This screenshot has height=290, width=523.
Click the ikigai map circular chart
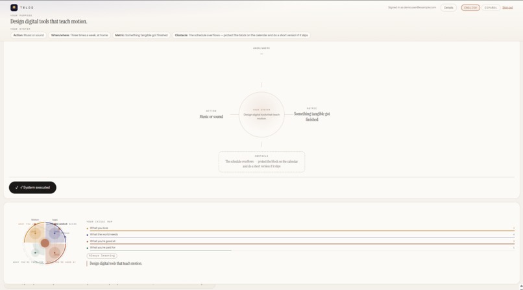[45, 243]
